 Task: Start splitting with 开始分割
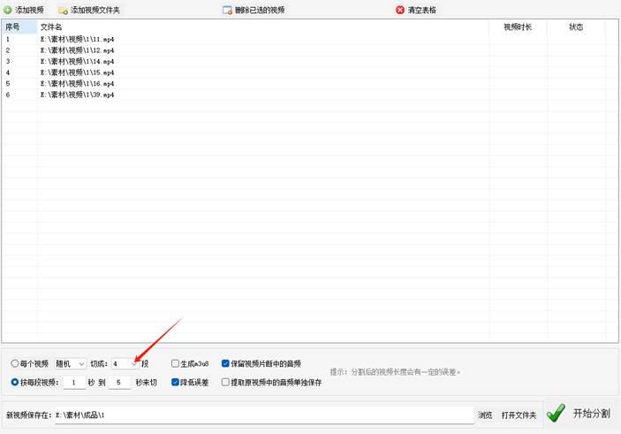pyautogui.click(x=591, y=414)
